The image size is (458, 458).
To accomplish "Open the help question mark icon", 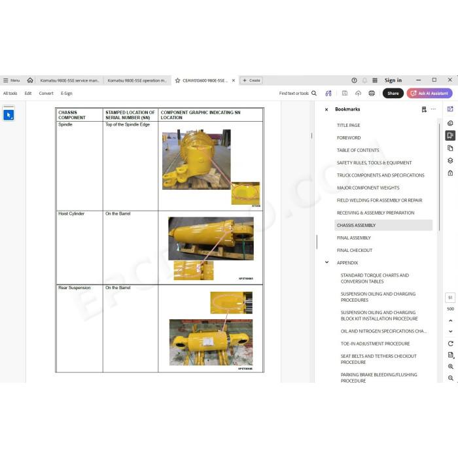I will pyautogui.click(x=354, y=80).
